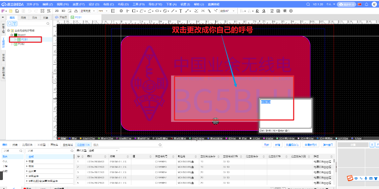
Task: Click the 弹出窗口 button
Action: pyautogui.click(x=328, y=145)
